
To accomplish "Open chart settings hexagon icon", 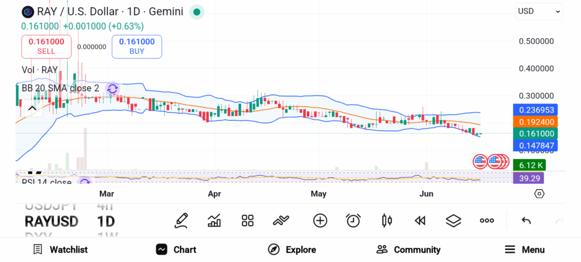I will point(539,194).
